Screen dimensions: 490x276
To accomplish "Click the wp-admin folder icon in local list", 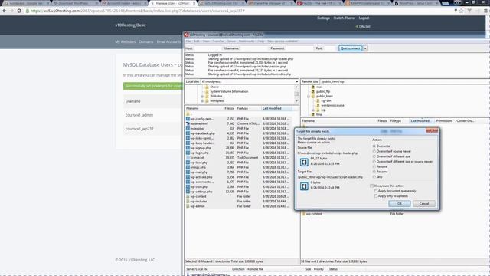I will pos(188,206).
